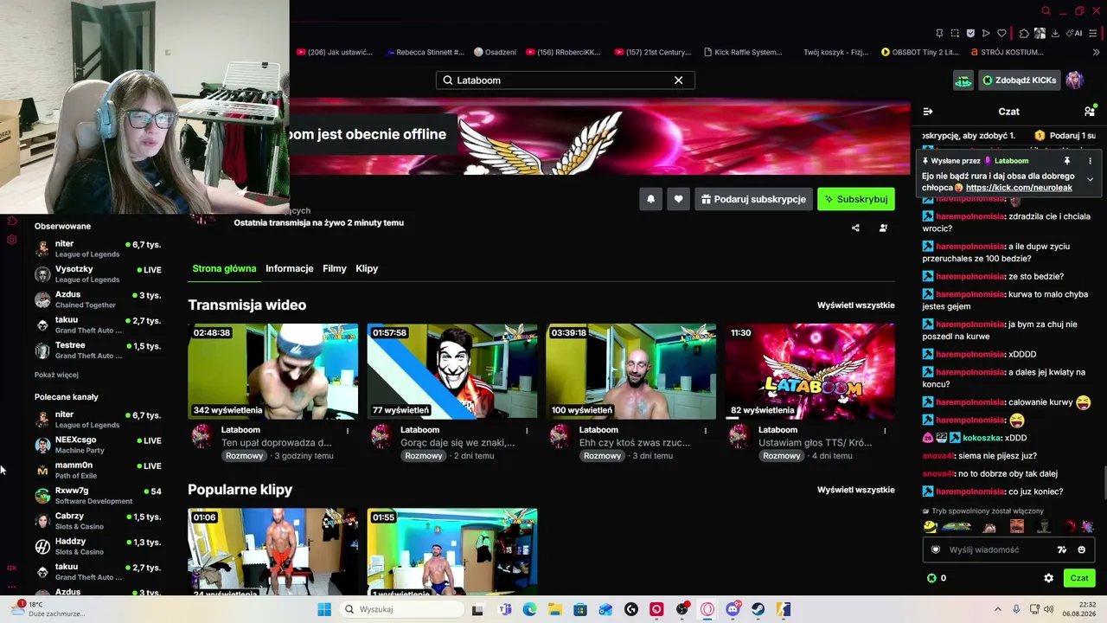Open options for 'Ustawiam głos TTS' video

885,430
